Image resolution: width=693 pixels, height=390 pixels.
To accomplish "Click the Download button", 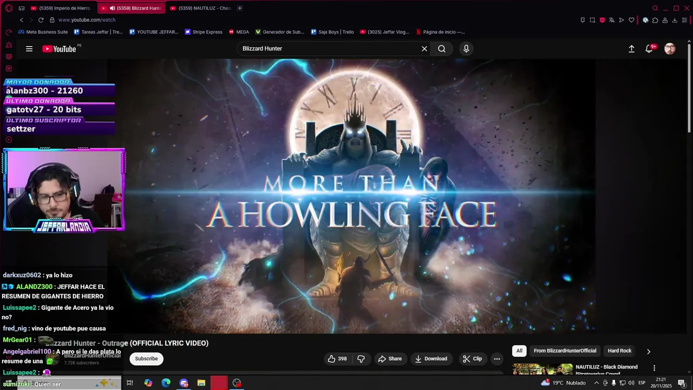I will (x=431, y=359).
